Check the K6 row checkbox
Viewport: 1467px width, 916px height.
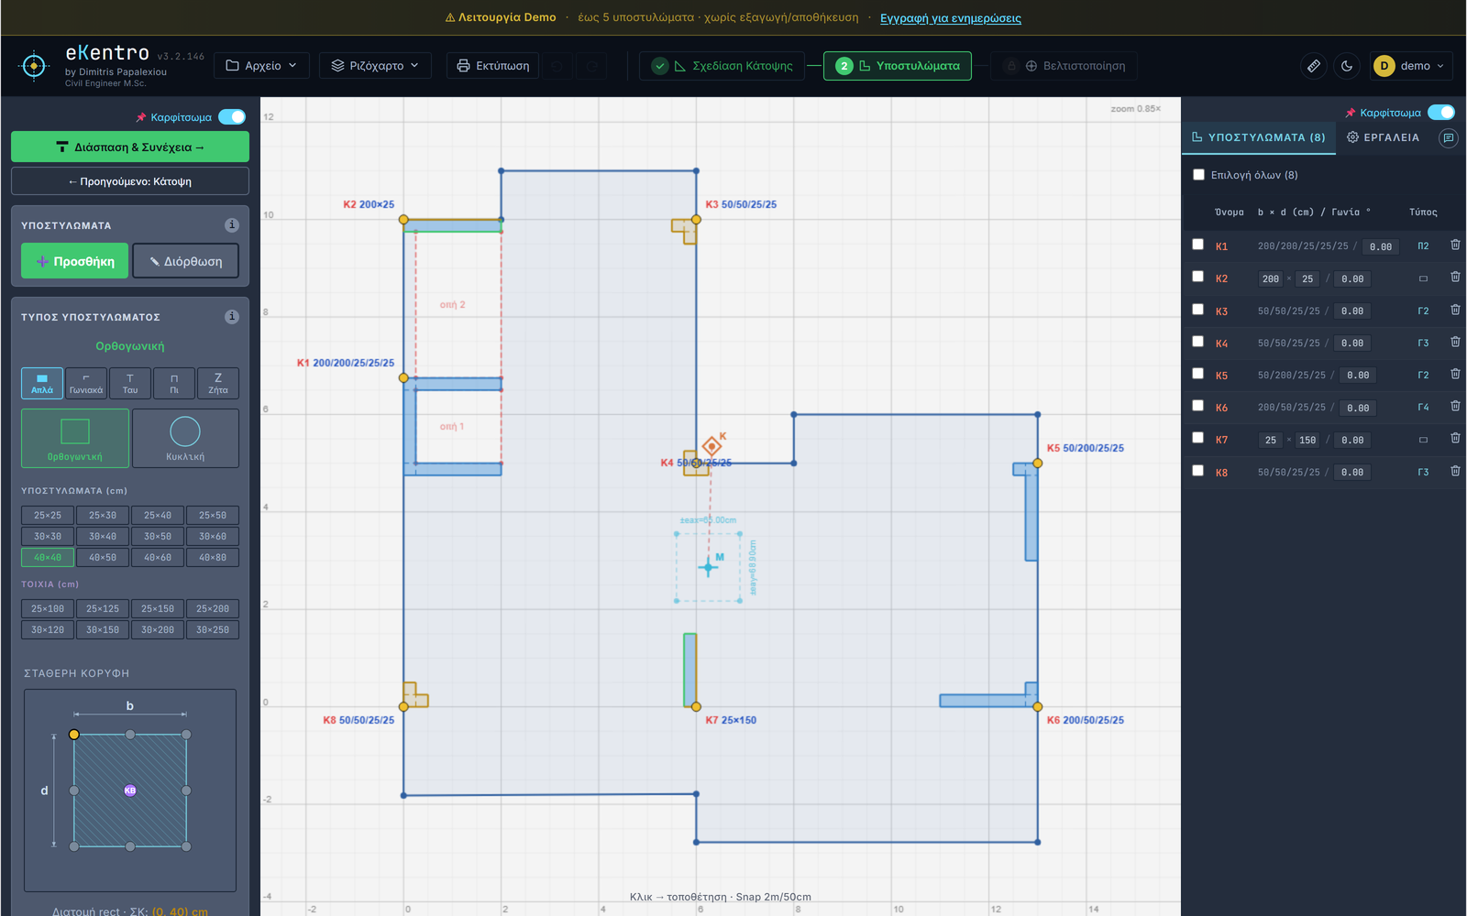point(1197,405)
